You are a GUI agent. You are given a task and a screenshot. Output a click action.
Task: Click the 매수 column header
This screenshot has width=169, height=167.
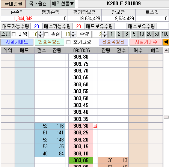click(138, 50)
